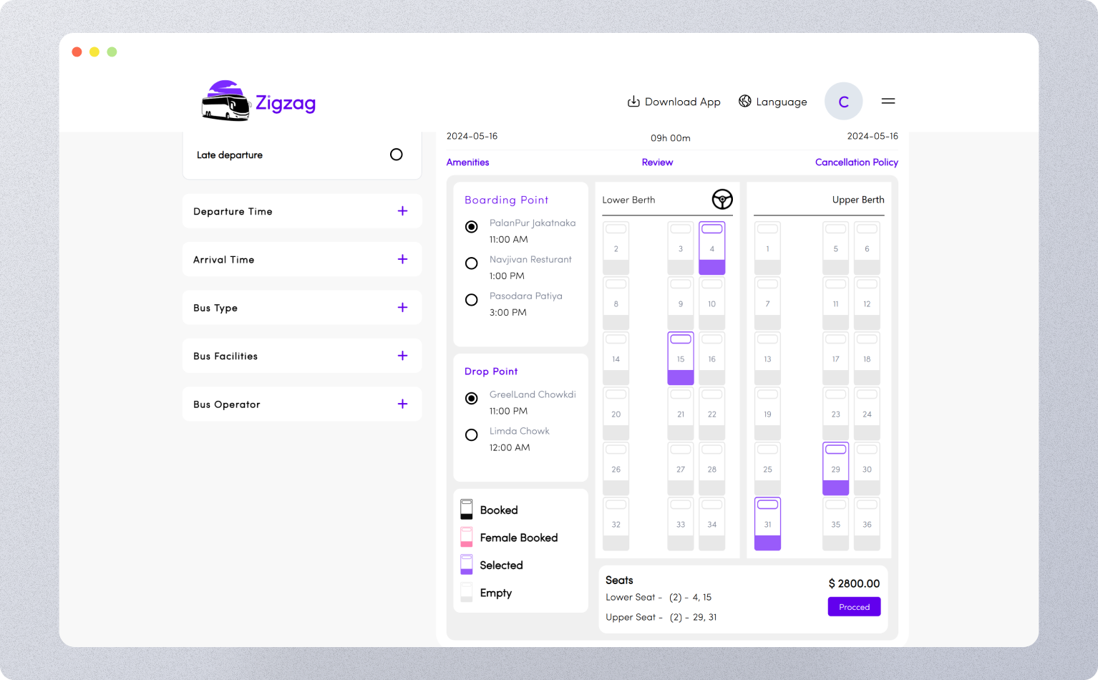Select Limda Chowk drop point

point(471,434)
